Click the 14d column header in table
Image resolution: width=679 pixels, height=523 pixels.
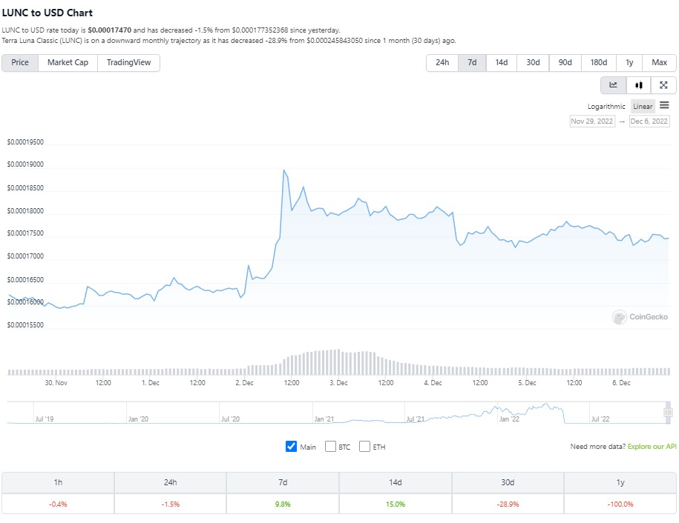pos(396,482)
